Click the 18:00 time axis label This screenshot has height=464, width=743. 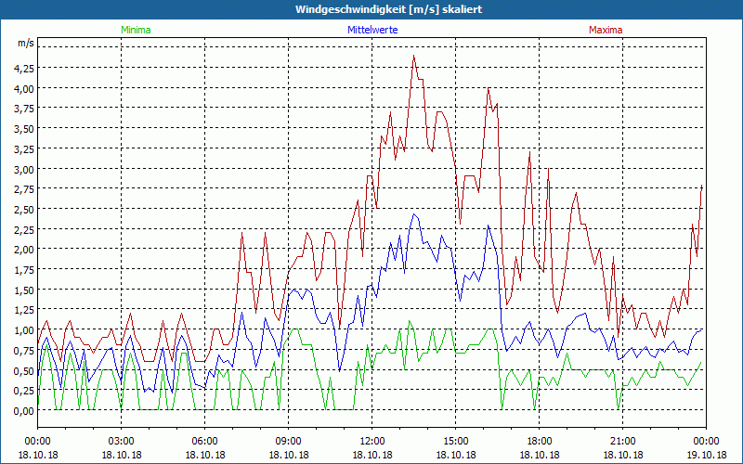pos(540,442)
